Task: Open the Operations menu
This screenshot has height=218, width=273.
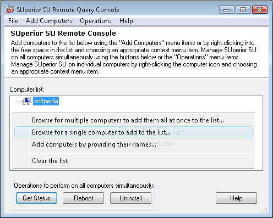Action: point(96,21)
